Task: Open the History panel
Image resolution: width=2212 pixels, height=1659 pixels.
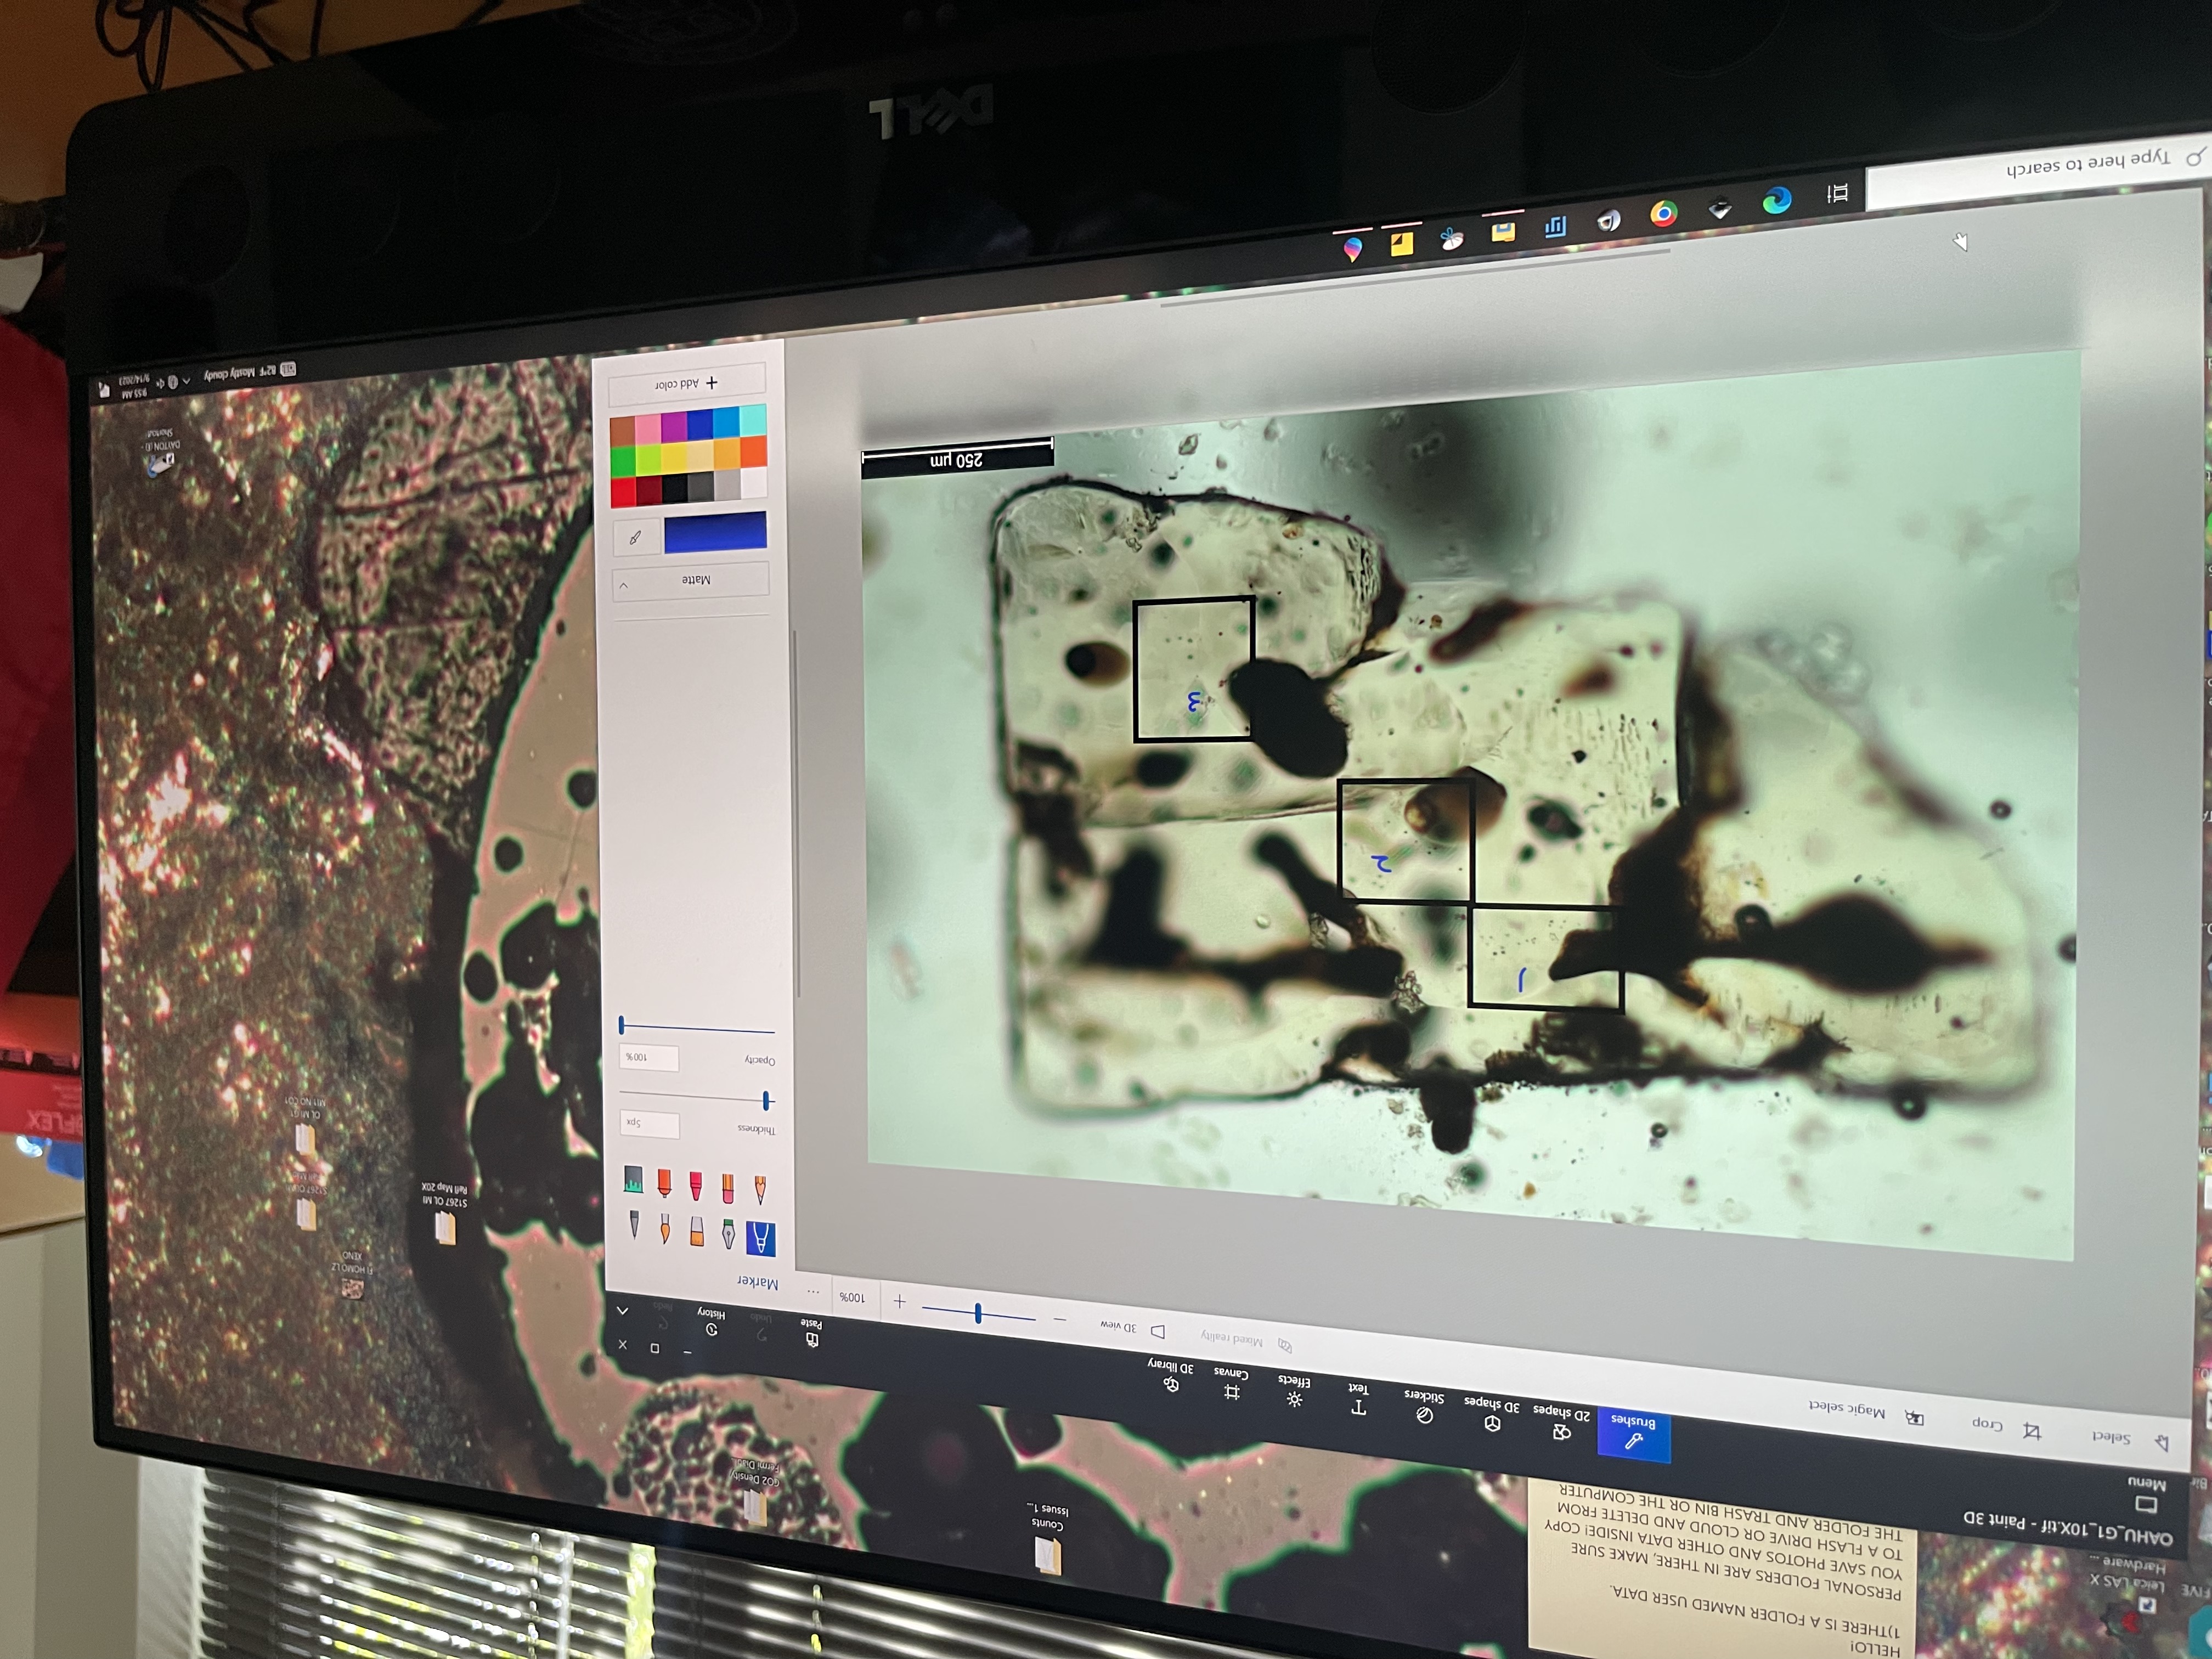Action: pyautogui.click(x=711, y=1321)
